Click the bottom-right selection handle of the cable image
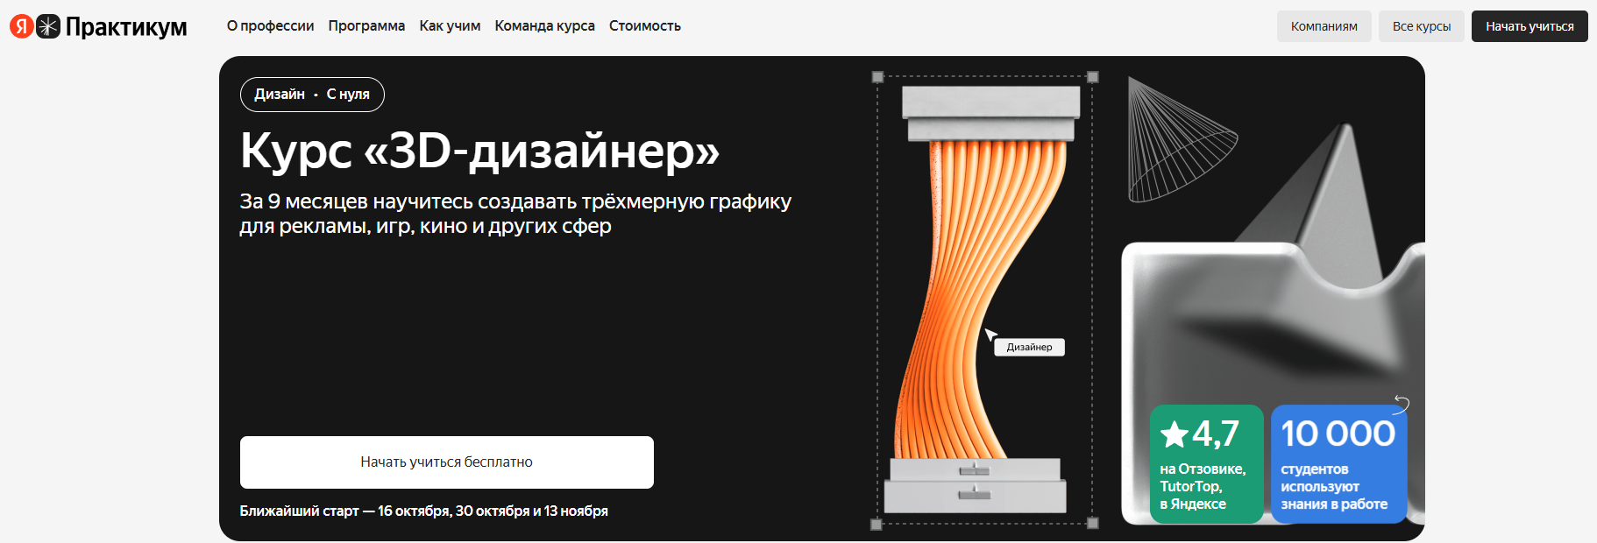 [x=1092, y=523]
